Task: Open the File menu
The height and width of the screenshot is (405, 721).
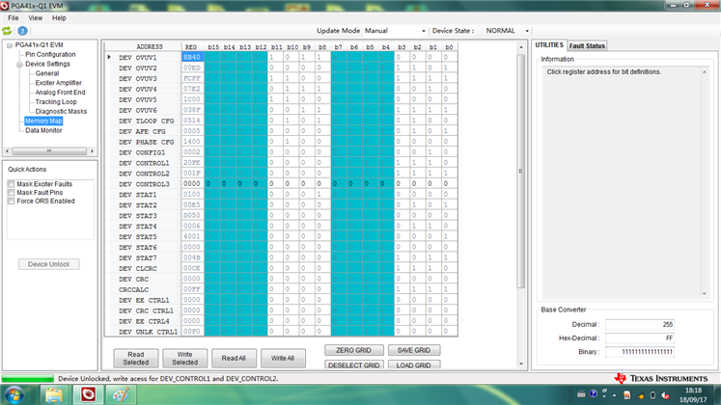Action: [13, 18]
